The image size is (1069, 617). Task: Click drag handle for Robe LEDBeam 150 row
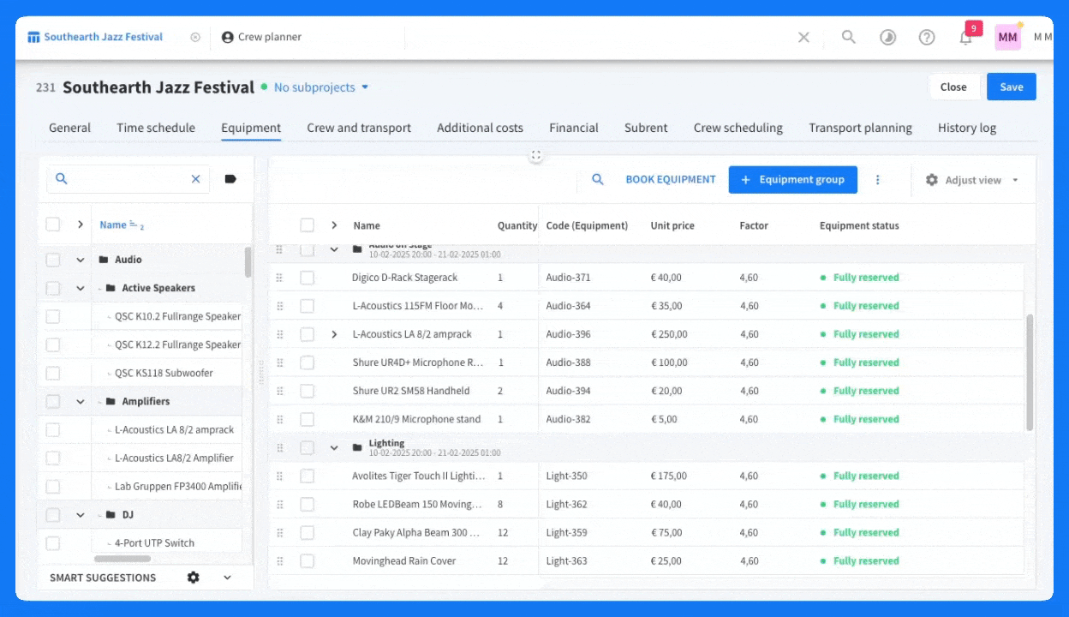(x=279, y=504)
